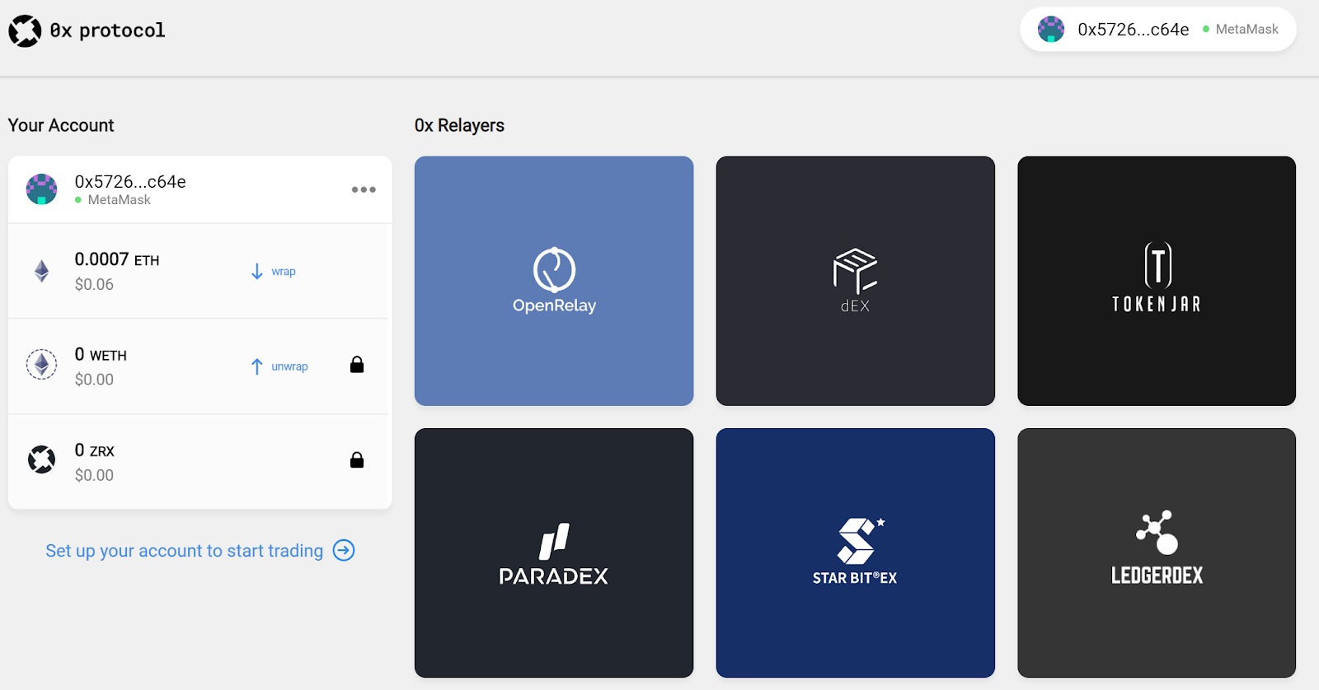Click the account card identicon avatar
Screen dimensions: 1319x690
pyautogui.click(x=41, y=189)
